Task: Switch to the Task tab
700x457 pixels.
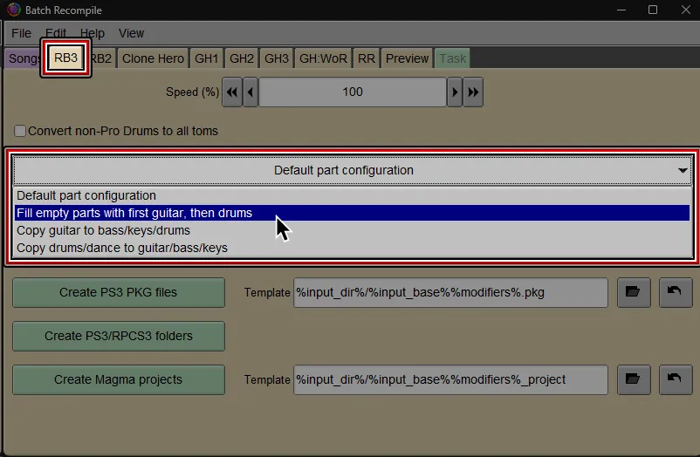Action: click(453, 58)
